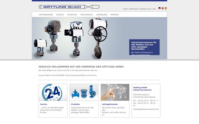Click text '...ist für uns oberstes Gebot.'
Image resolution: width=199 pixels, height=124 pixels.
click(52, 108)
